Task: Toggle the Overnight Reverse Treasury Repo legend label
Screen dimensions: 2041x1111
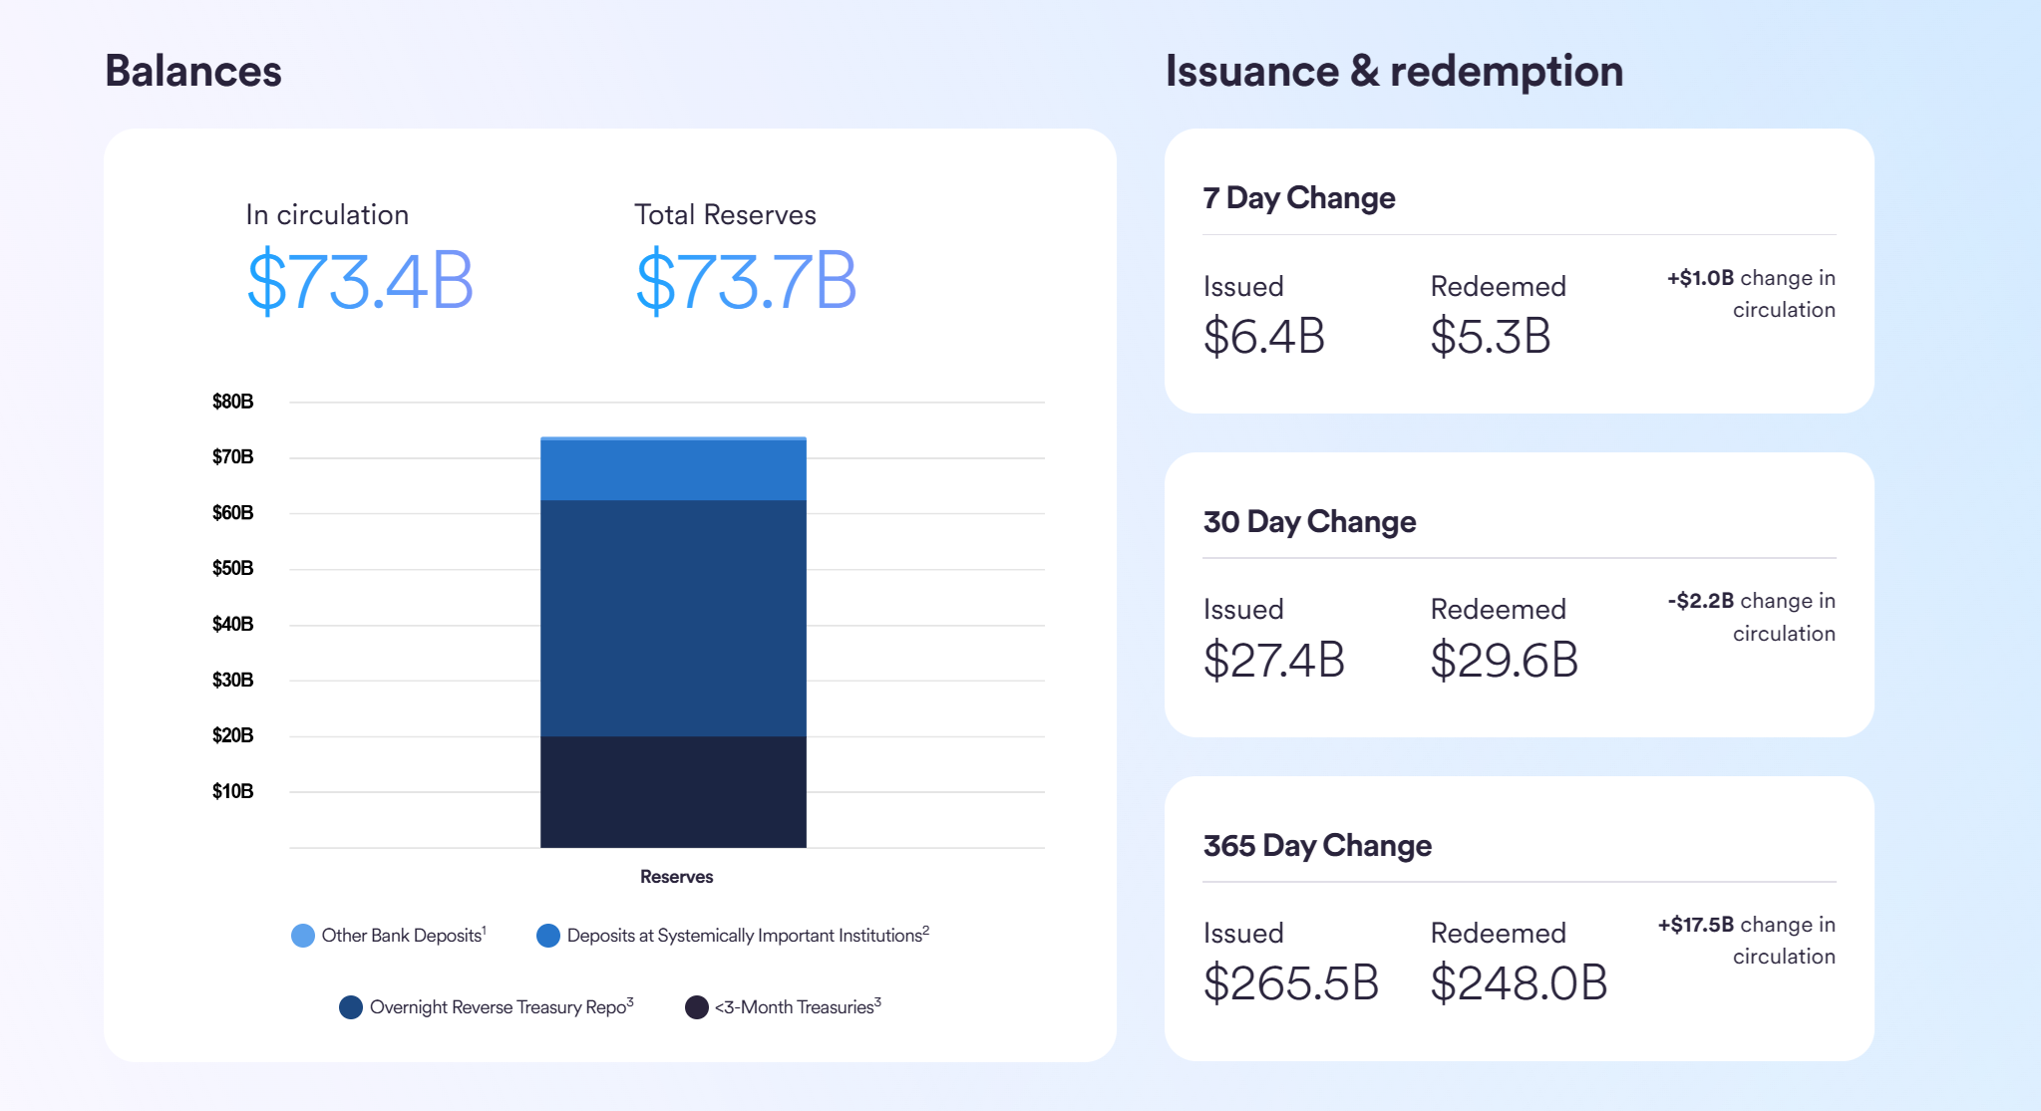Action: [x=499, y=1007]
